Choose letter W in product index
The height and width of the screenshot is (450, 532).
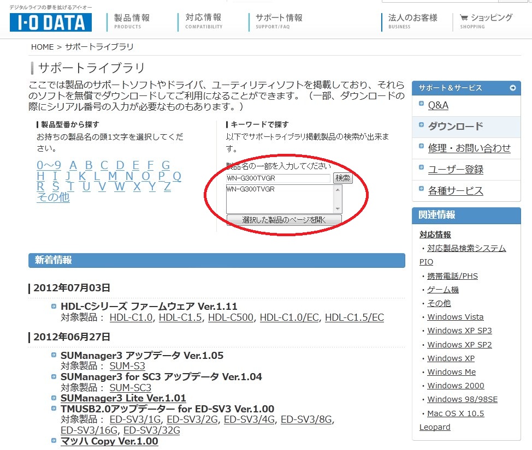(120, 187)
